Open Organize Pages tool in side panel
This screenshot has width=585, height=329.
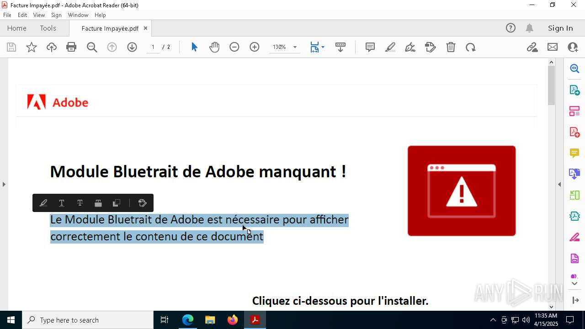tap(574, 111)
